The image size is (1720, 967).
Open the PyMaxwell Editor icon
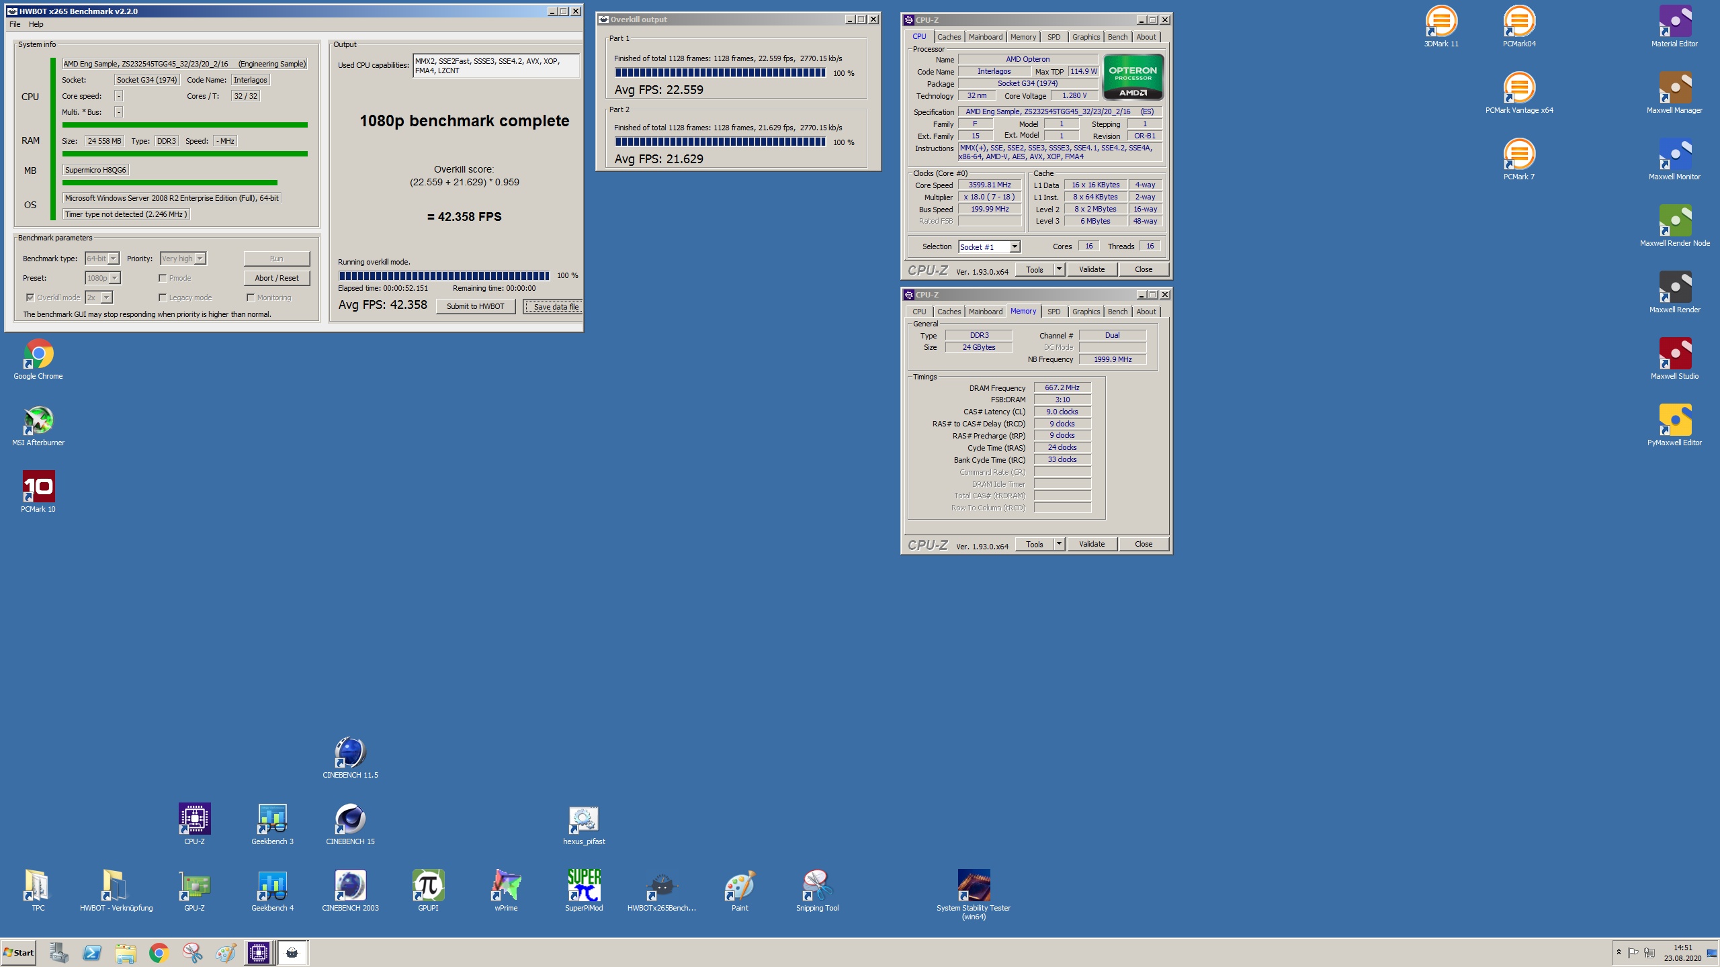(x=1674, y=426)
